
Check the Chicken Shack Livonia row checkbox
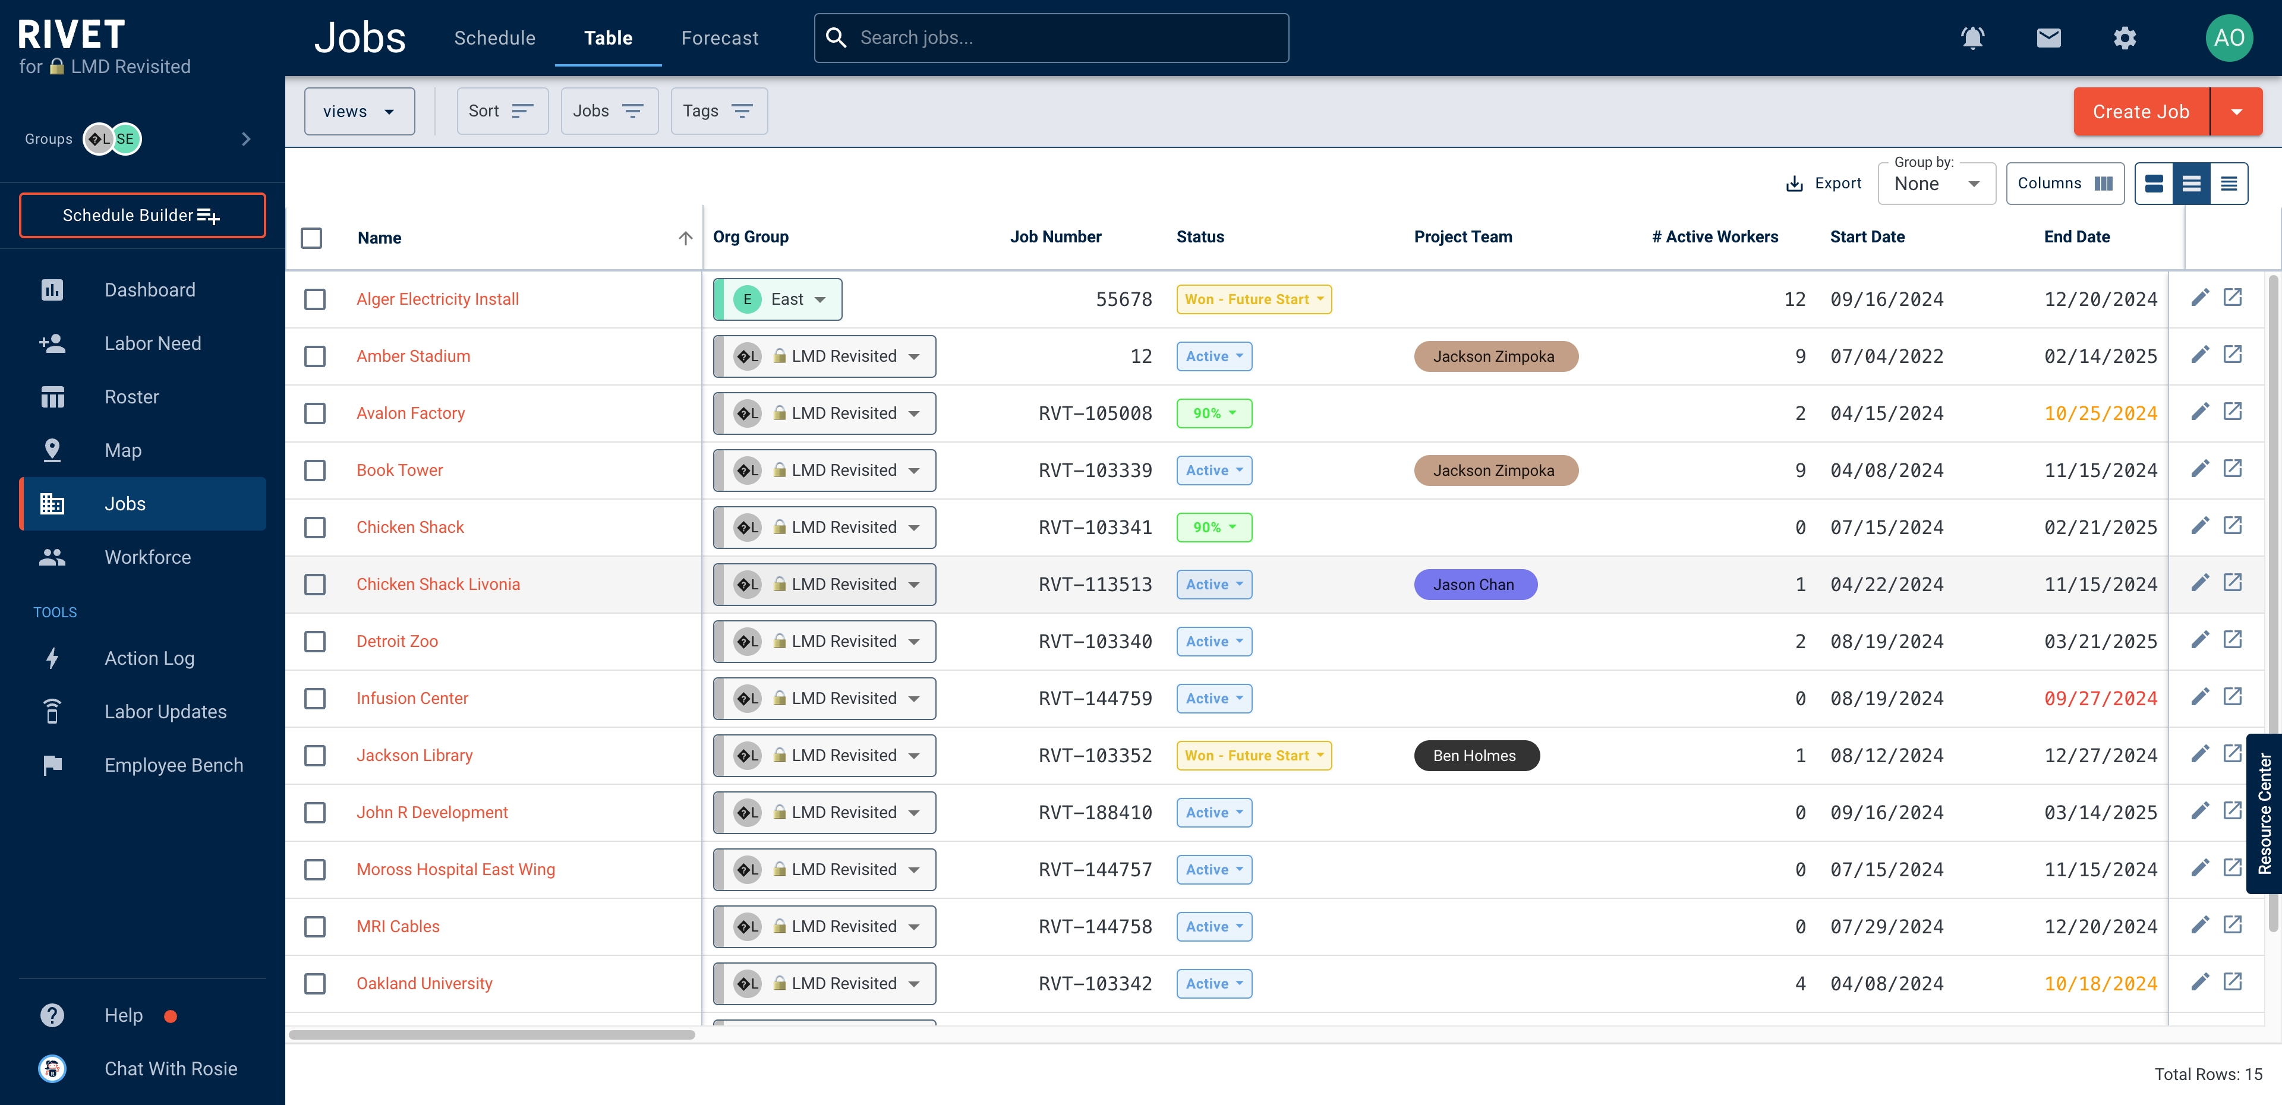click(314, 585)
